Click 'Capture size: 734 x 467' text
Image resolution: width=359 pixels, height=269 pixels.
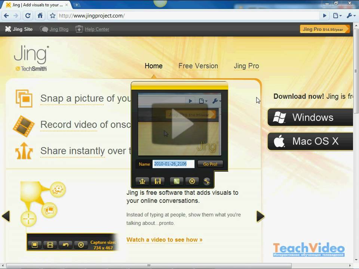103,245
